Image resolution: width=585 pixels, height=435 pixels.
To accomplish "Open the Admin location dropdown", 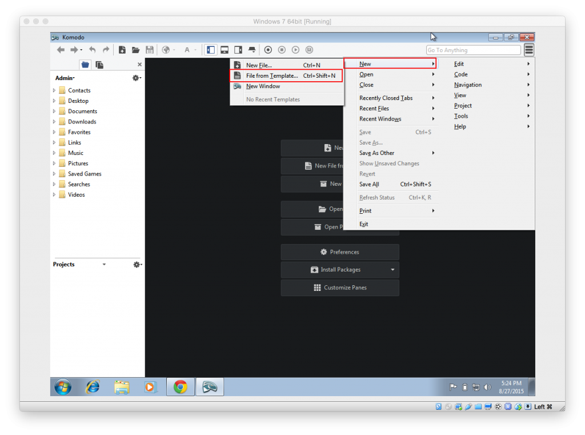I will click(x=62, y=78).
